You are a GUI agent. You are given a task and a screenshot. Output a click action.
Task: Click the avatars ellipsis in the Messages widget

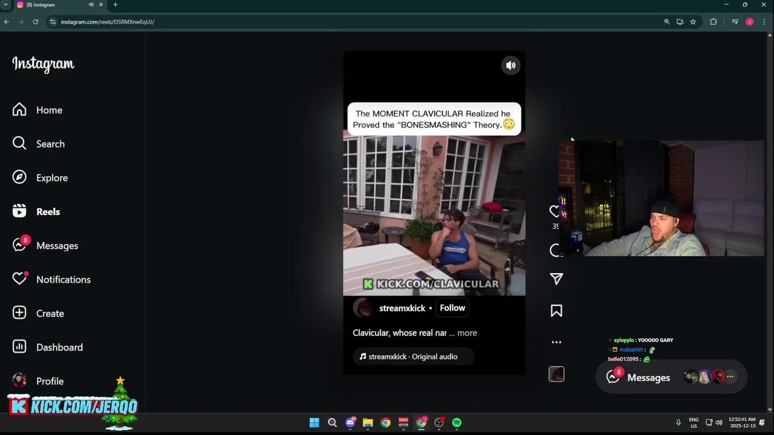coord(730,376)
